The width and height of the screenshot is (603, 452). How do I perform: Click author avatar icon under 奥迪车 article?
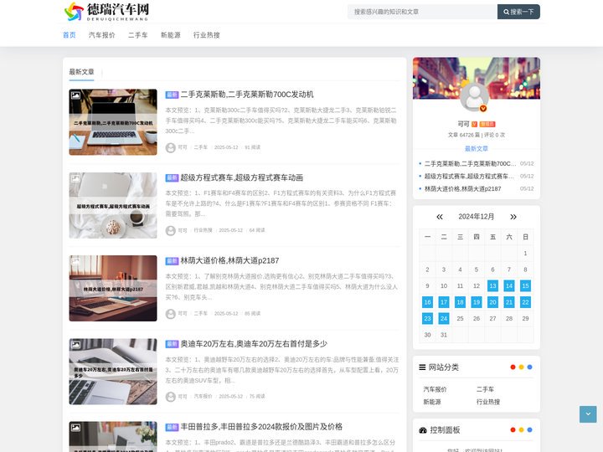point(170,397)
